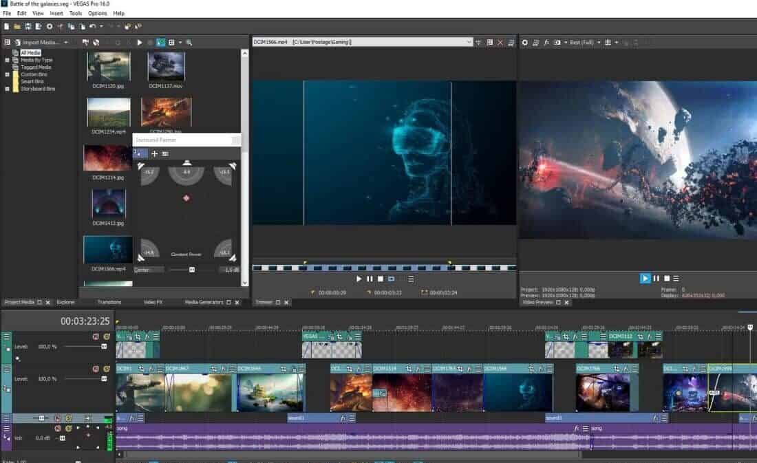Switch to the Transitions tab
Image resolution: width=757 pixels, height=463 pixels.
(x=109, y=302)
